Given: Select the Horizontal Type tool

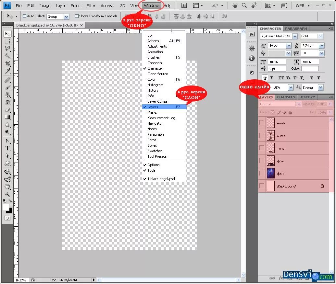Looking at the screenshot, I should coord(7,148).
